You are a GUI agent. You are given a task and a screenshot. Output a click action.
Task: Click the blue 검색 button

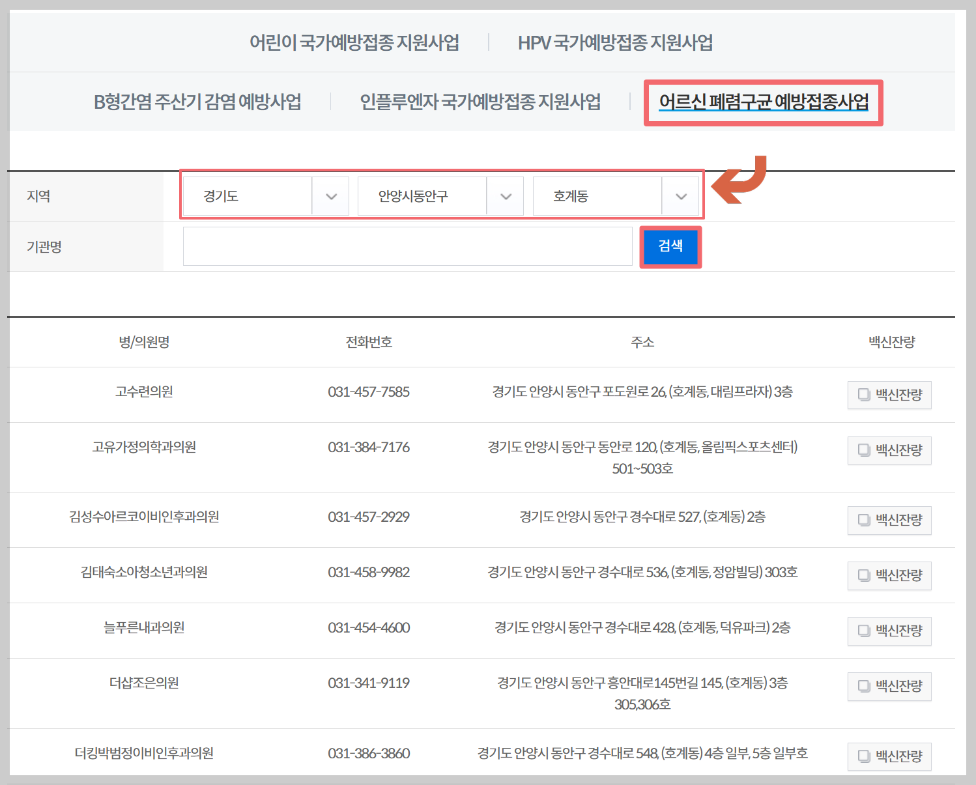pos(670,246)
